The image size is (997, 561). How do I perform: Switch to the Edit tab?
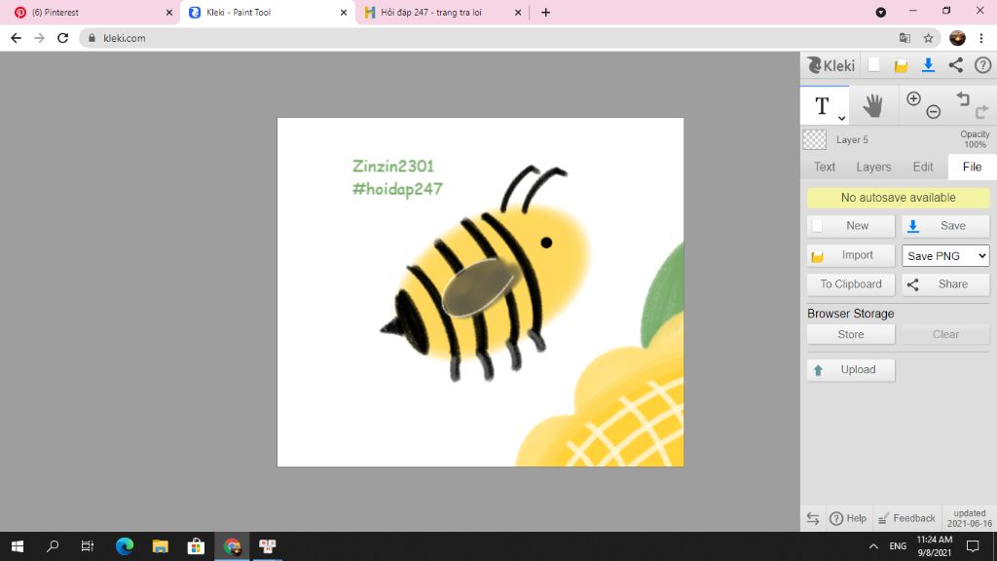click(x=923, y=167)
